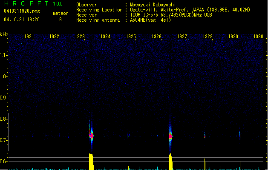
Task: Click the Receiving Location value text
Action: (190, 10)
